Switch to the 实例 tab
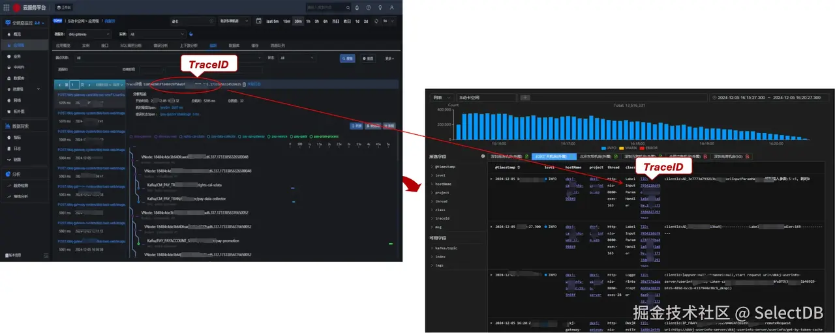 click(x=85, y=46)
